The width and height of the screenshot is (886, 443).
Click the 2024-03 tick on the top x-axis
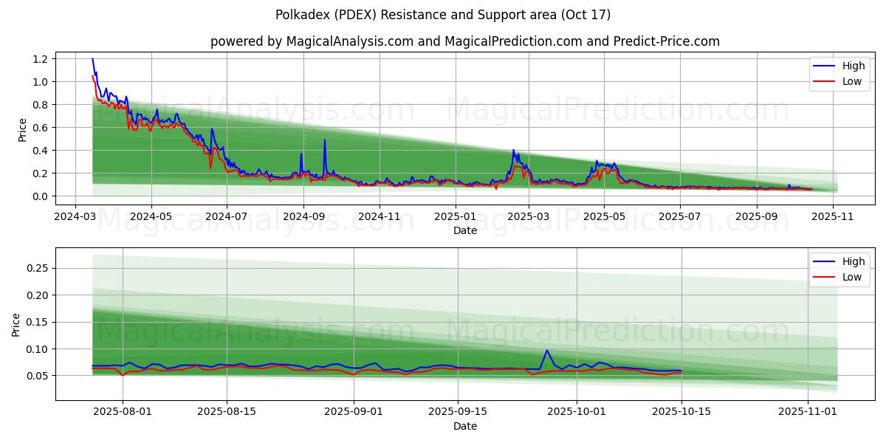click(x=75, y=216)
